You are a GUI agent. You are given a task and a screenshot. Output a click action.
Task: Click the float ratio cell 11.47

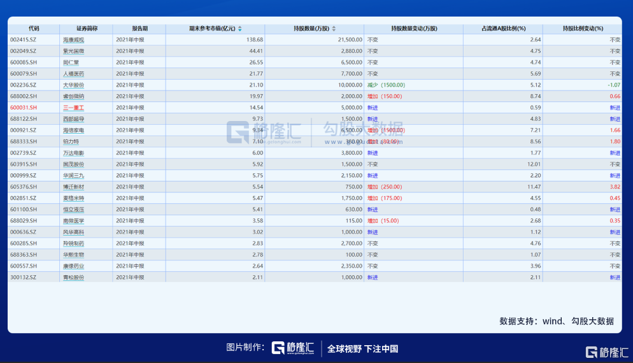click(x=534, y=187)
